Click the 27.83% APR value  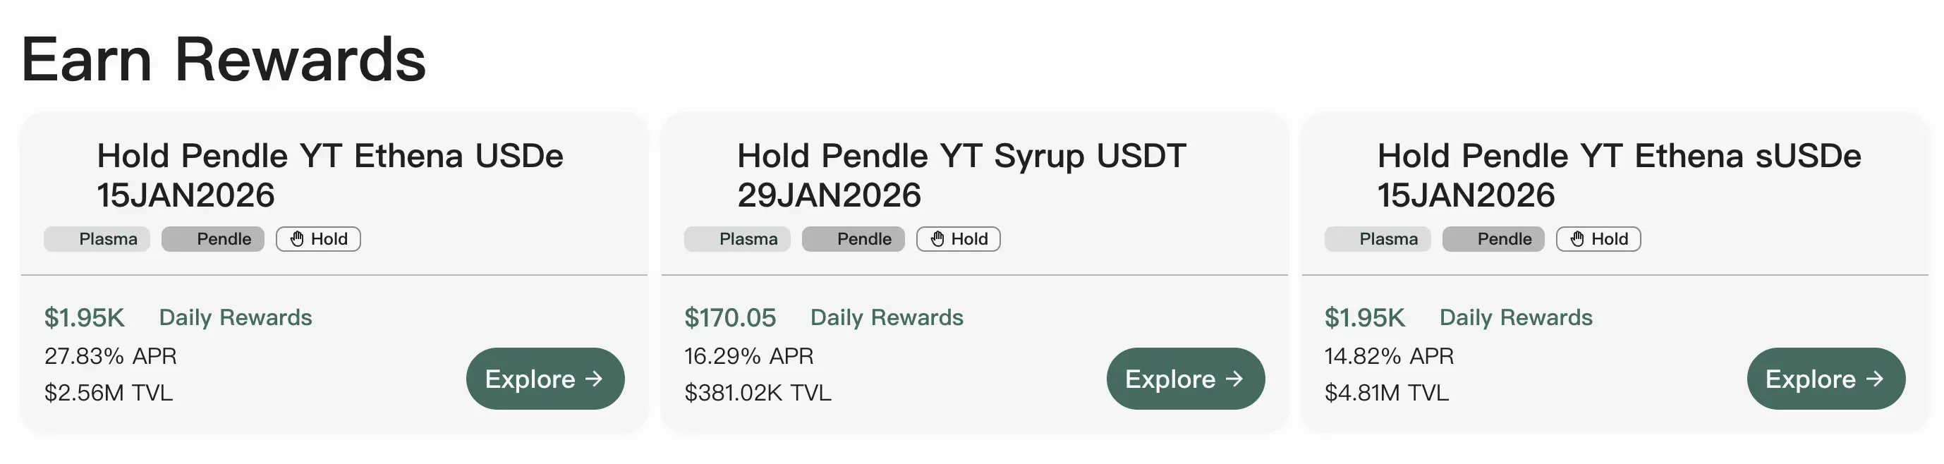pyautogui.click(x=110, y=356)
